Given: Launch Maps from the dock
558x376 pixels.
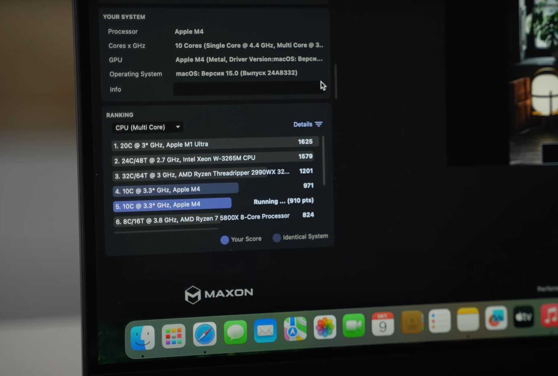Looking at the screenshot, I should [x=295, y=329].
